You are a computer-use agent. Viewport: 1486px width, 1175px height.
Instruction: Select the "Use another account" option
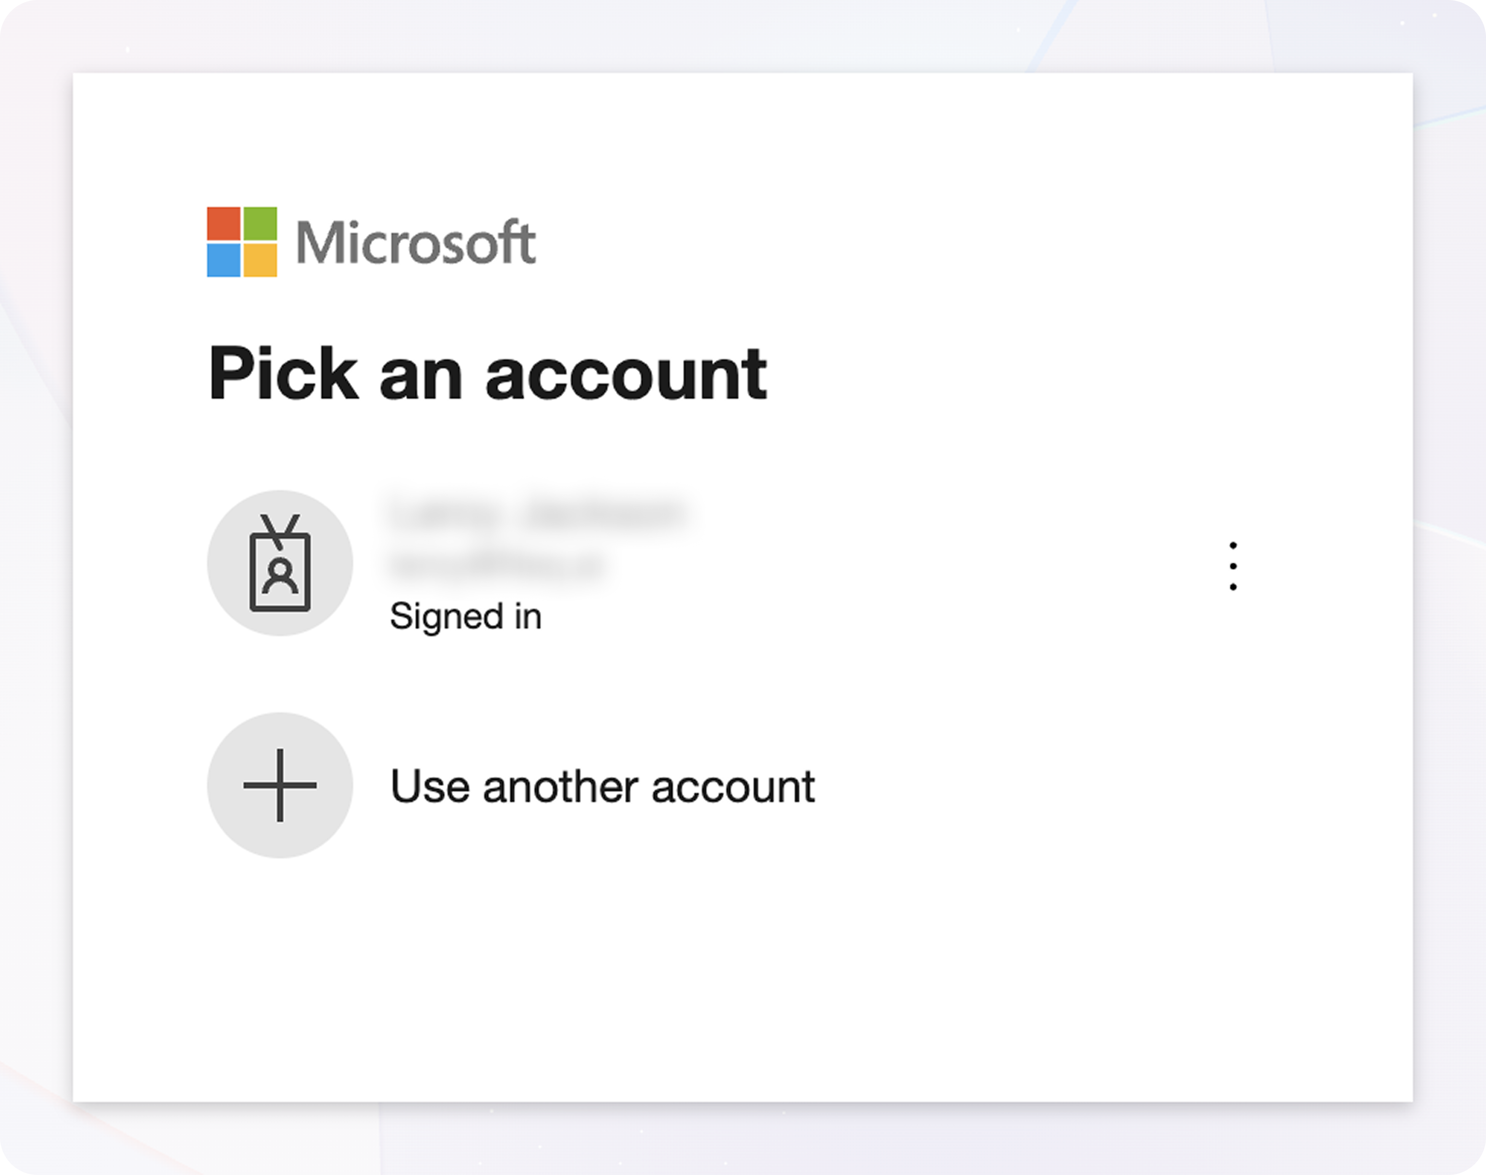tap(601, 787)
